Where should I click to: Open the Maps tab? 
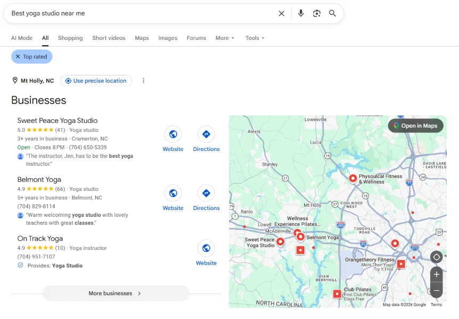pos(142,38)
